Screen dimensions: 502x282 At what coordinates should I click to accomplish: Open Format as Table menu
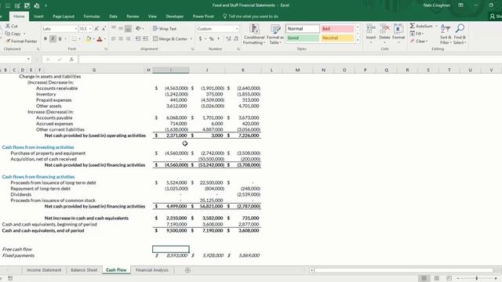(275, 34)
